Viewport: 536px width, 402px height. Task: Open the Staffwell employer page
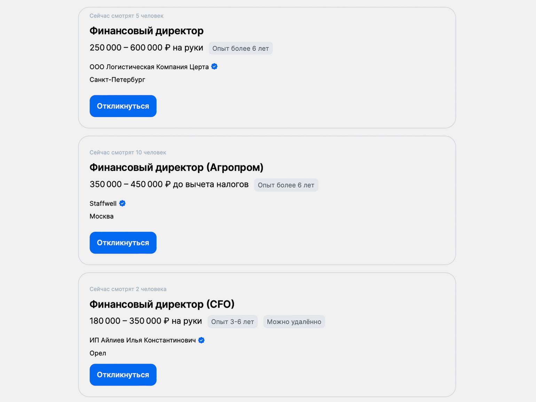(x=103, y=203)
